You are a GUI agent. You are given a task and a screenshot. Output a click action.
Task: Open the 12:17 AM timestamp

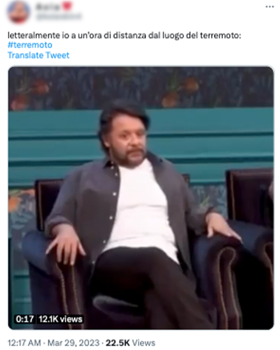[24, 343]
